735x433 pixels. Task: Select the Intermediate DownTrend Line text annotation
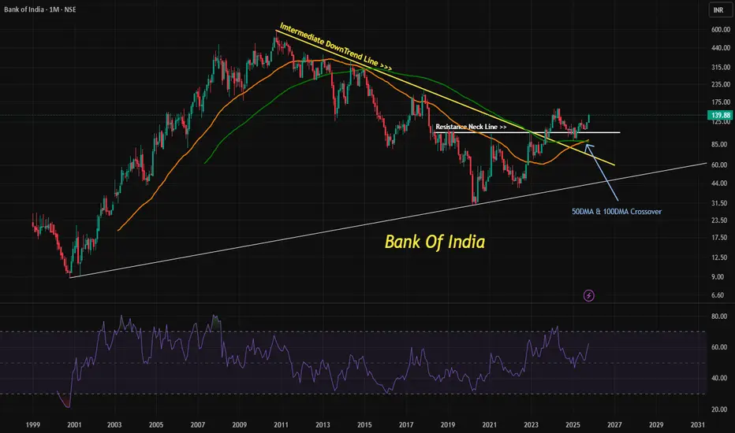(336, 46)
